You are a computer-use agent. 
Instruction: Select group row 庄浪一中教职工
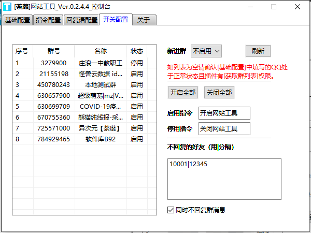[x=100, y=63]
